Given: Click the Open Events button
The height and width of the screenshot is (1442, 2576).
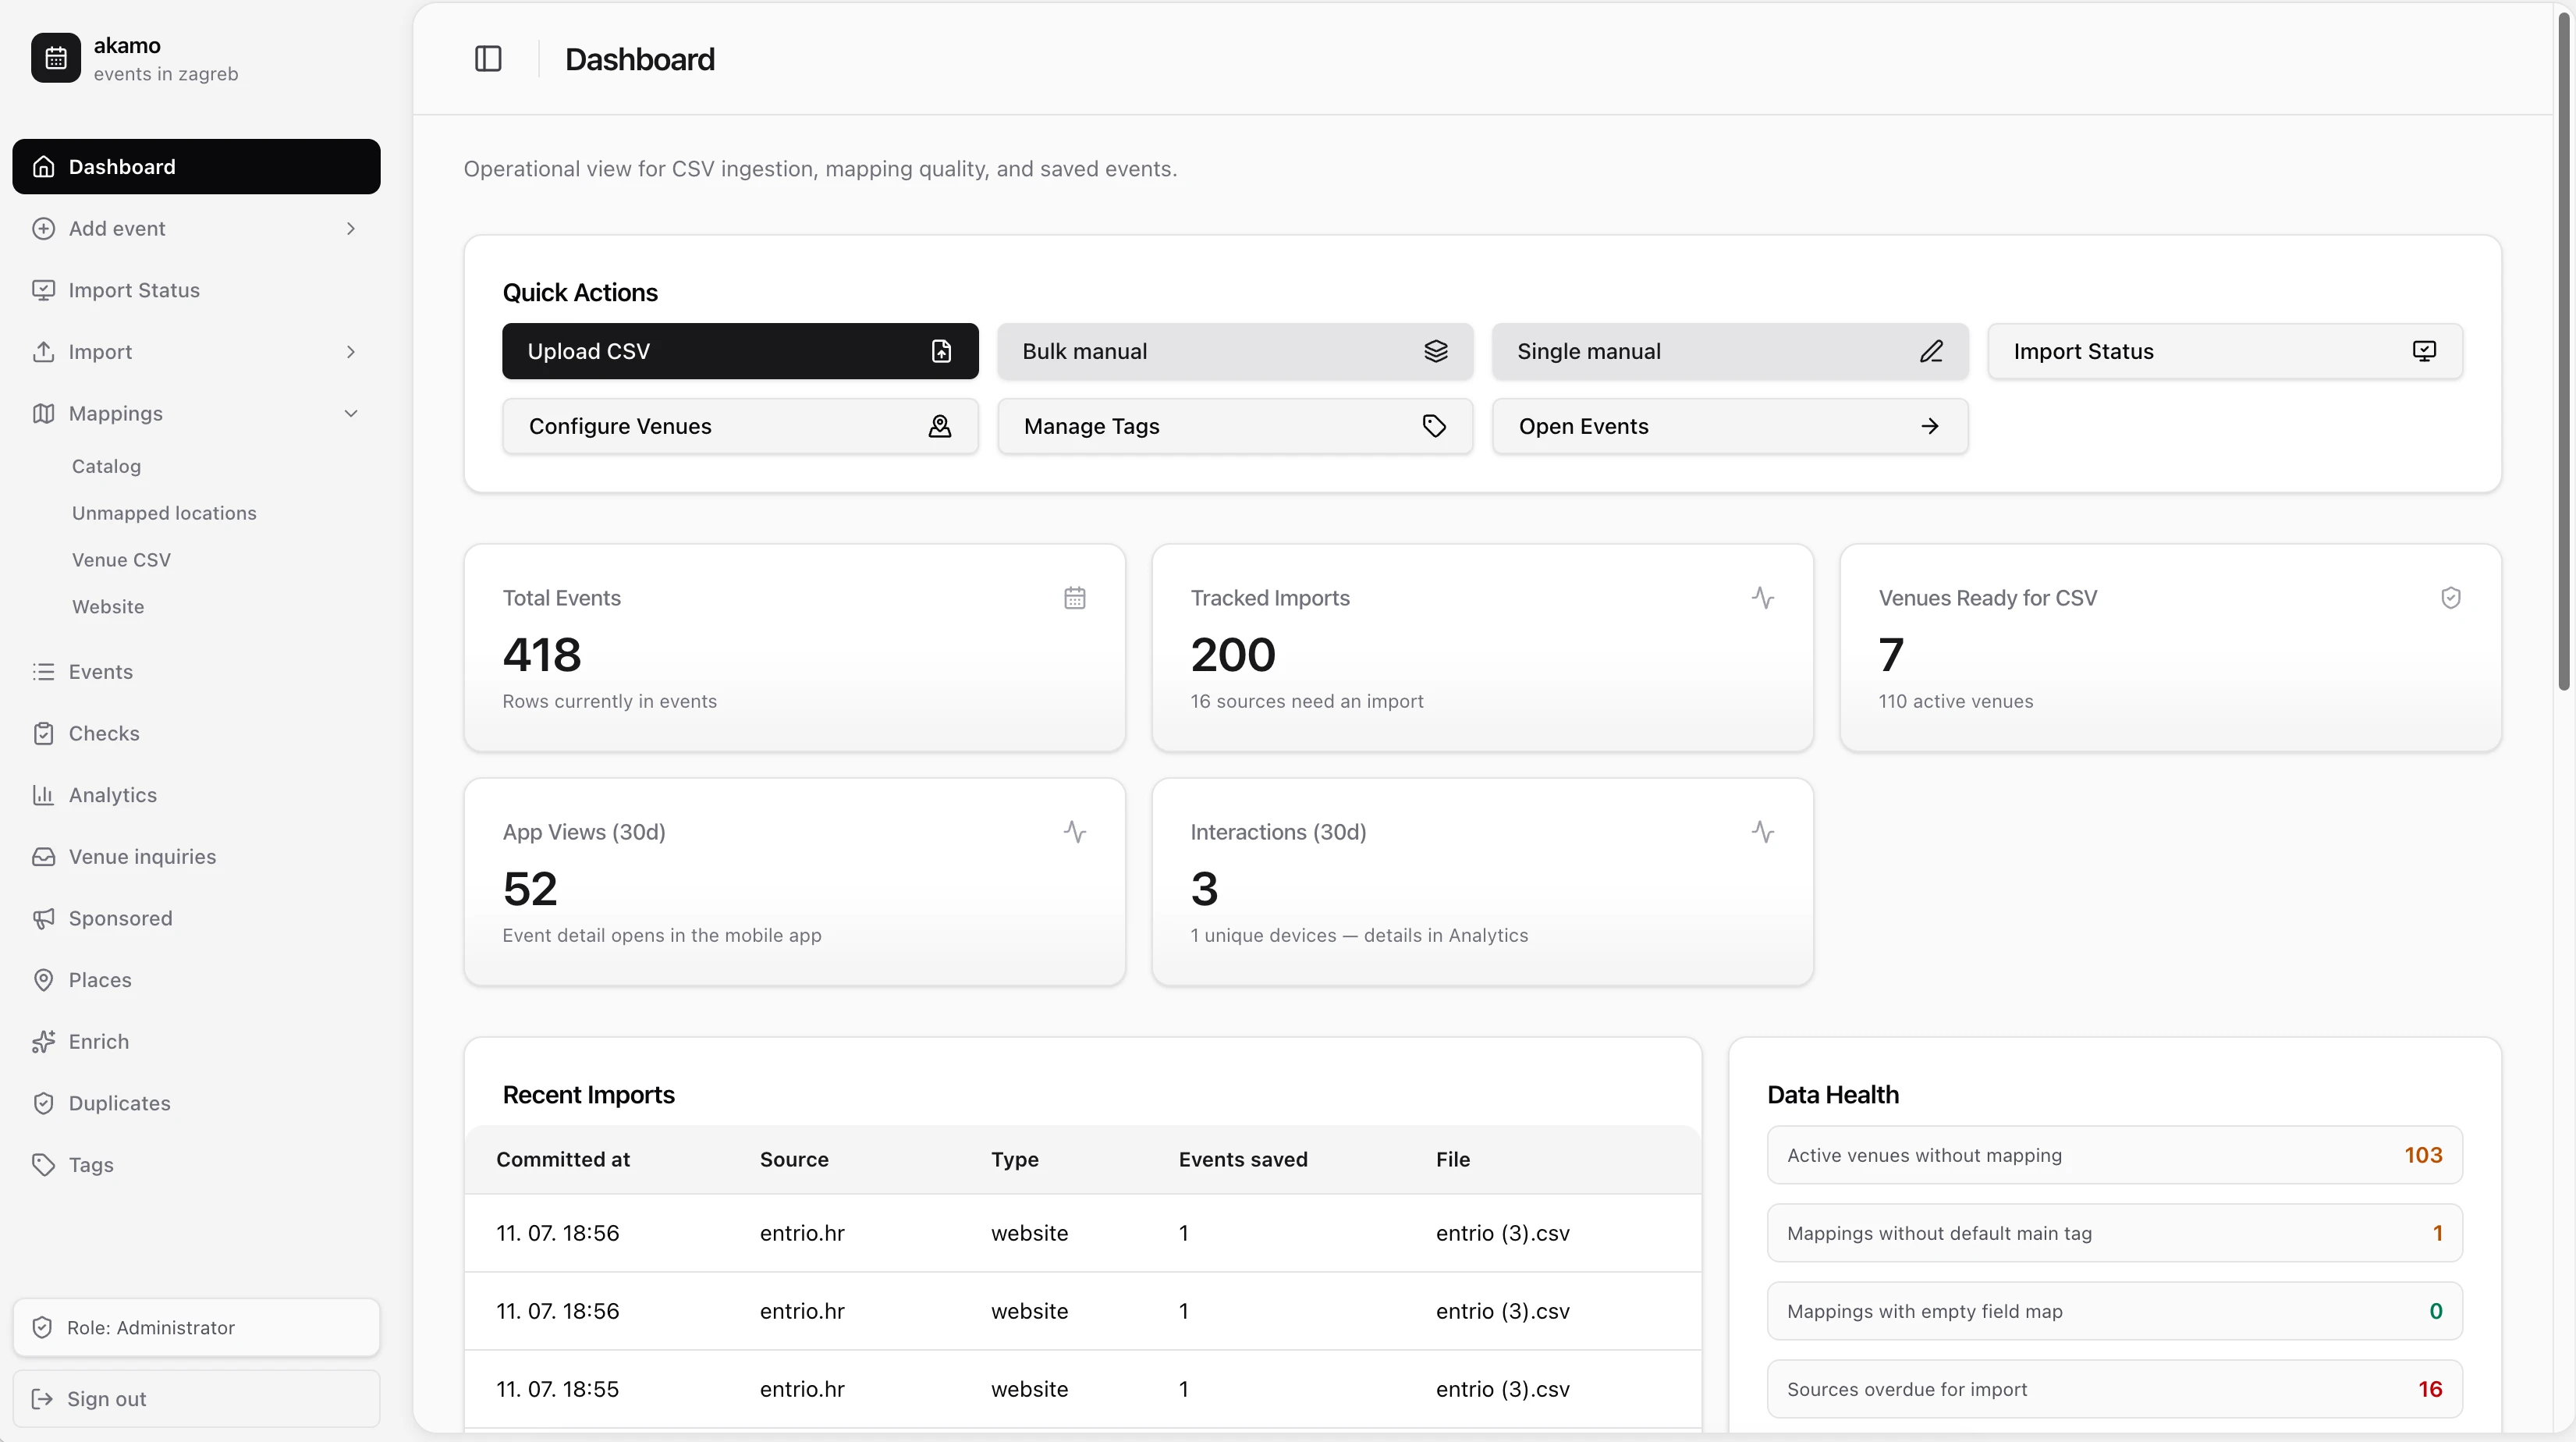Looking at the screenshot, I should pyautogui.click(x=1730, y=426).
